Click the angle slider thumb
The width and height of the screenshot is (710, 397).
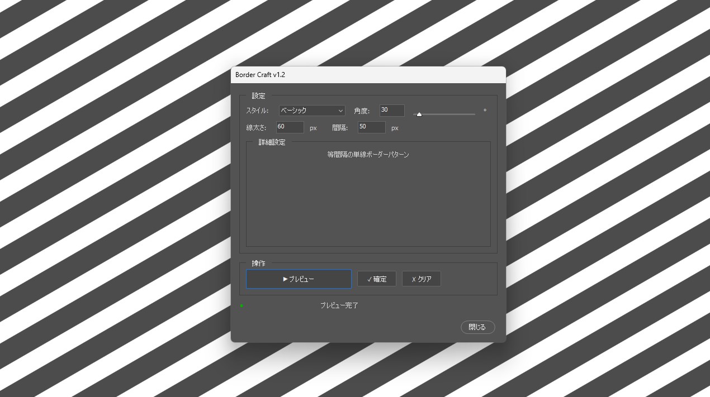(x=419, y=114)
